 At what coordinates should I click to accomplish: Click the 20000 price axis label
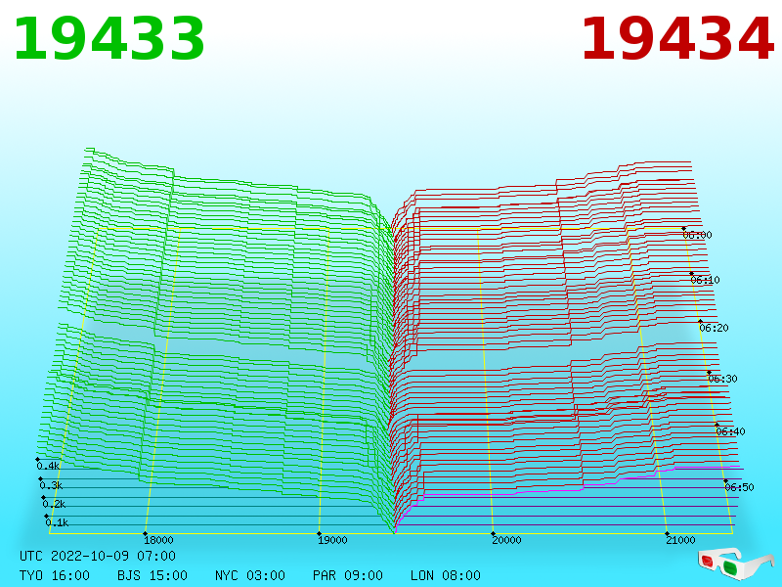(506, 540)
